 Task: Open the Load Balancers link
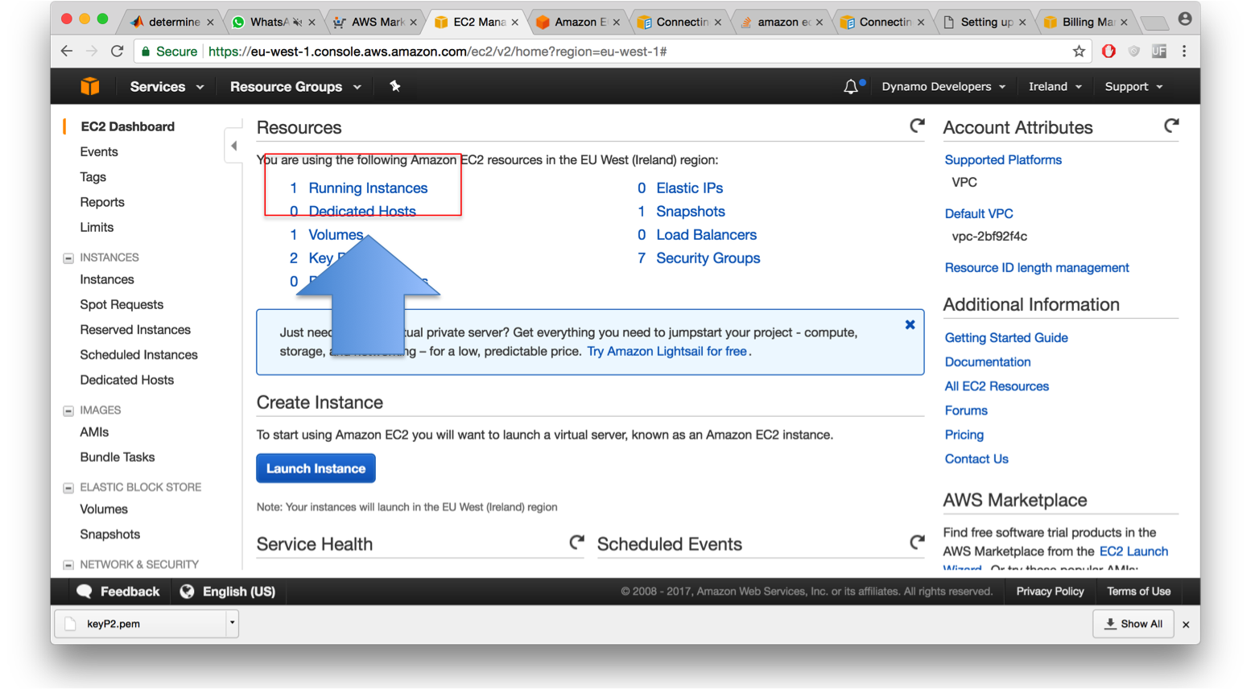click(706, 234)
